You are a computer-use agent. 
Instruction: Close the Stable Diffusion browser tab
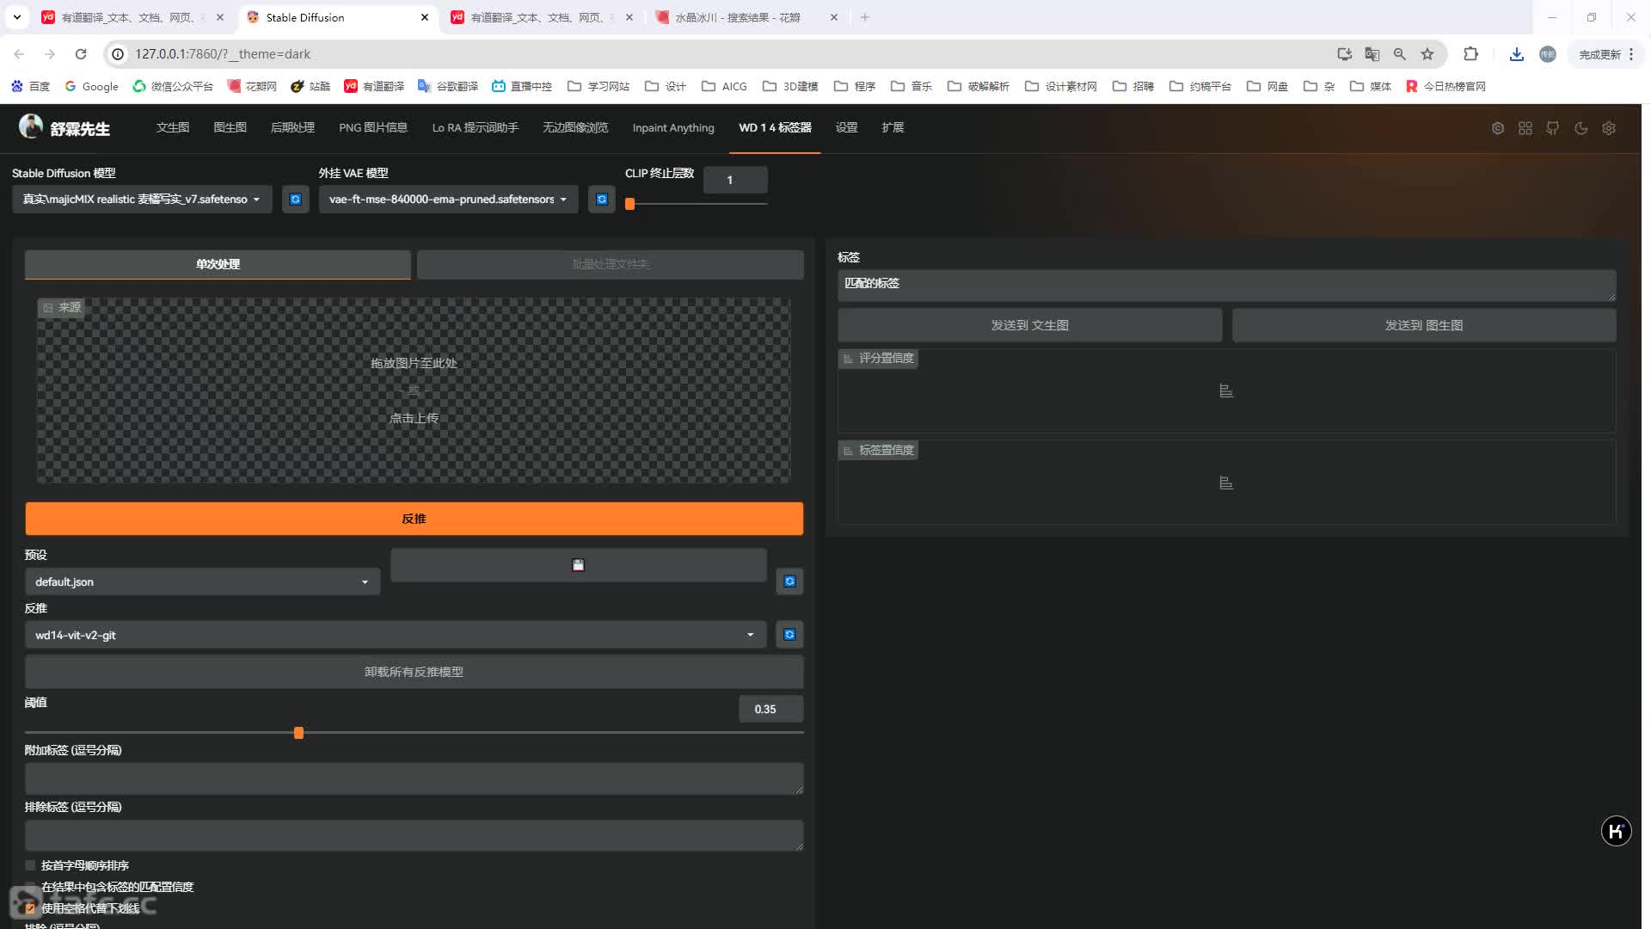point(425,17)
